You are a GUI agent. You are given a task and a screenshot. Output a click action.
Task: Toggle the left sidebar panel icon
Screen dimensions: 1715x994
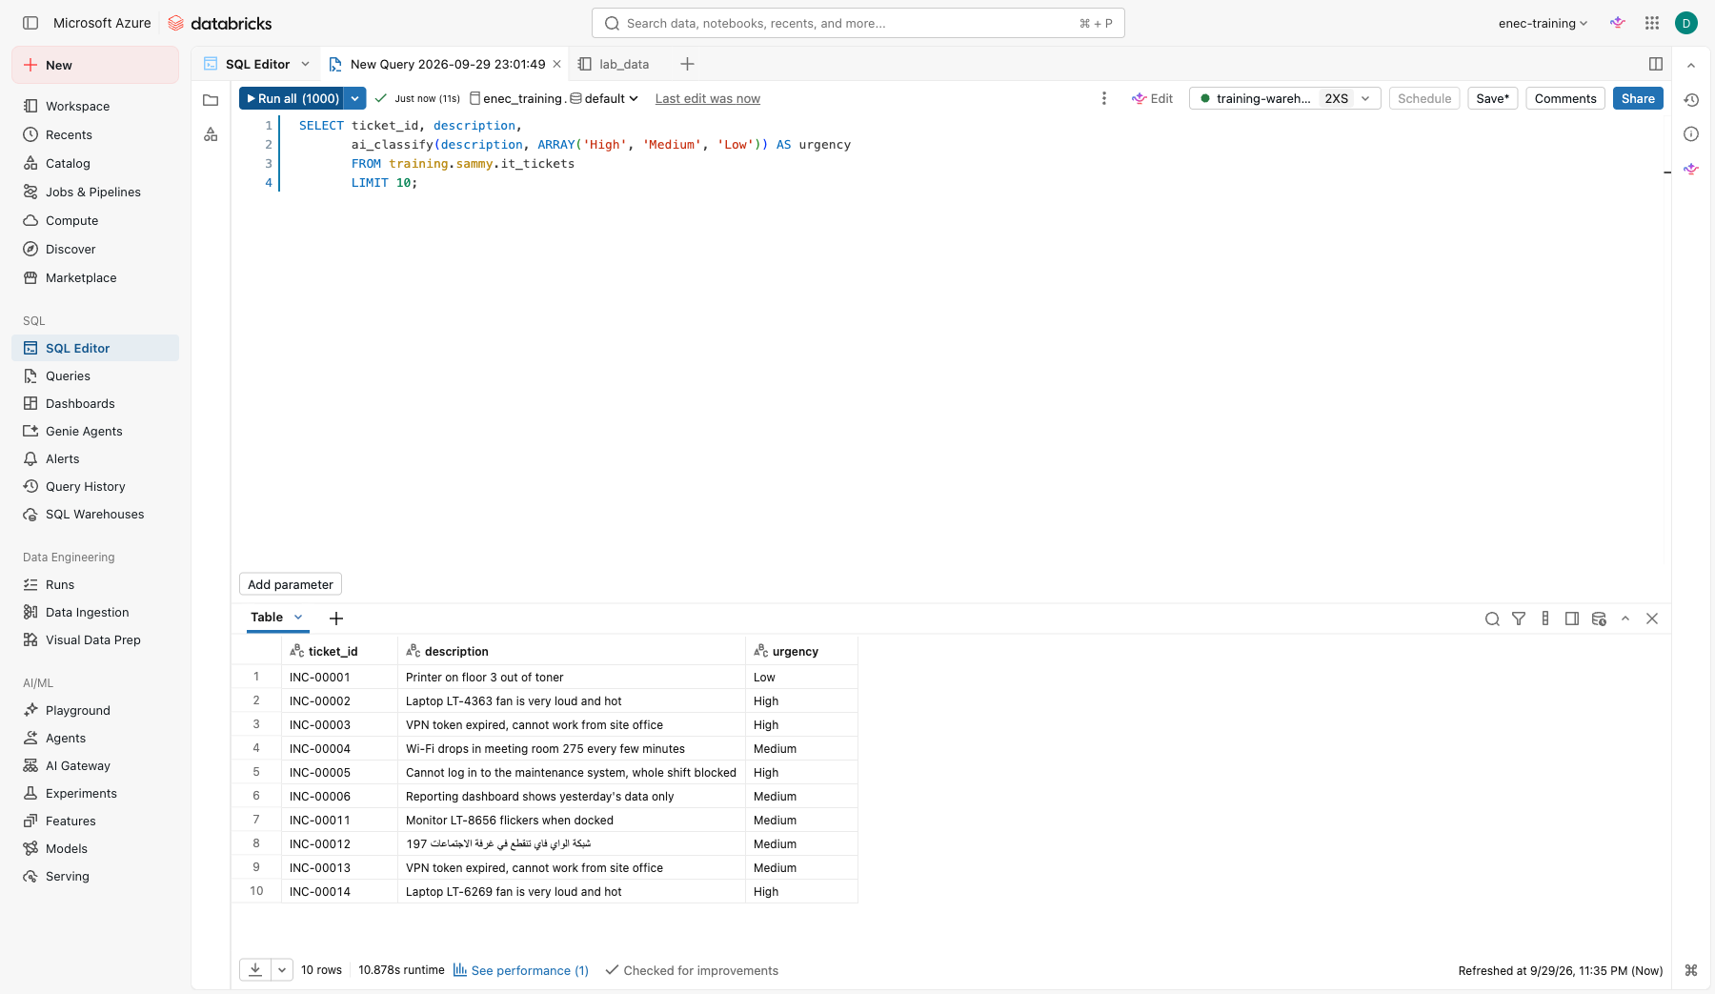point(30,23)
